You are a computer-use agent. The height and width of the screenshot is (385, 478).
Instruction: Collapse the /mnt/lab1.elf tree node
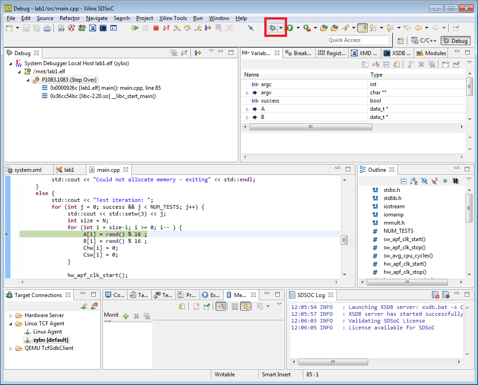point(19,72)
